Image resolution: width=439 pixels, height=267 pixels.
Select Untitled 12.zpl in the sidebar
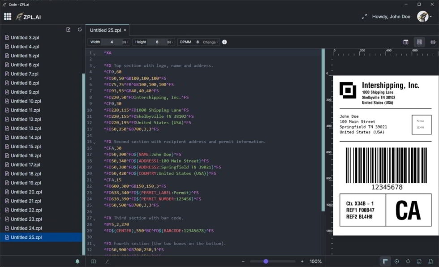coord(25,119)
